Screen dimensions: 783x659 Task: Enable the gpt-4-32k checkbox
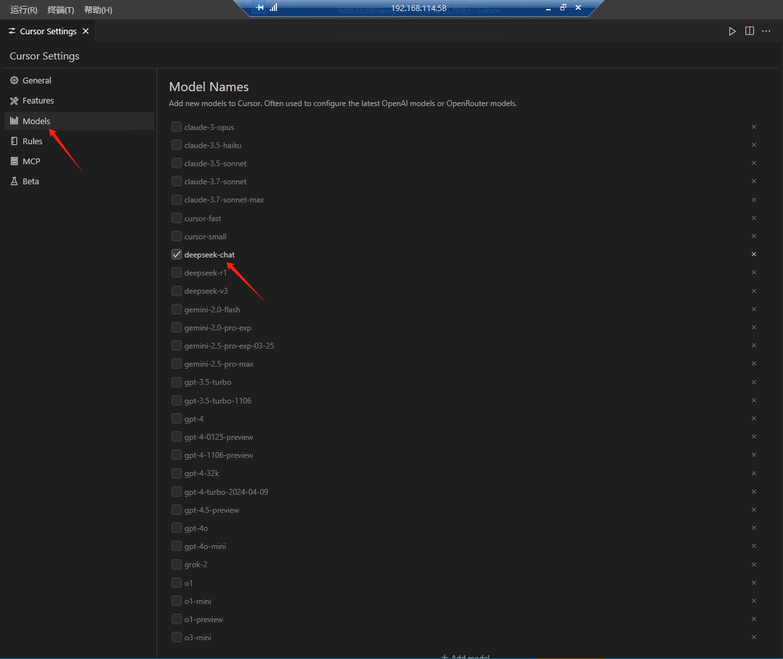click(x=176, y=473)
